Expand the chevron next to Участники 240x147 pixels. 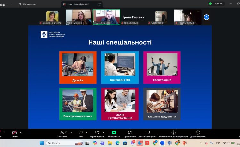coord(71,132)
